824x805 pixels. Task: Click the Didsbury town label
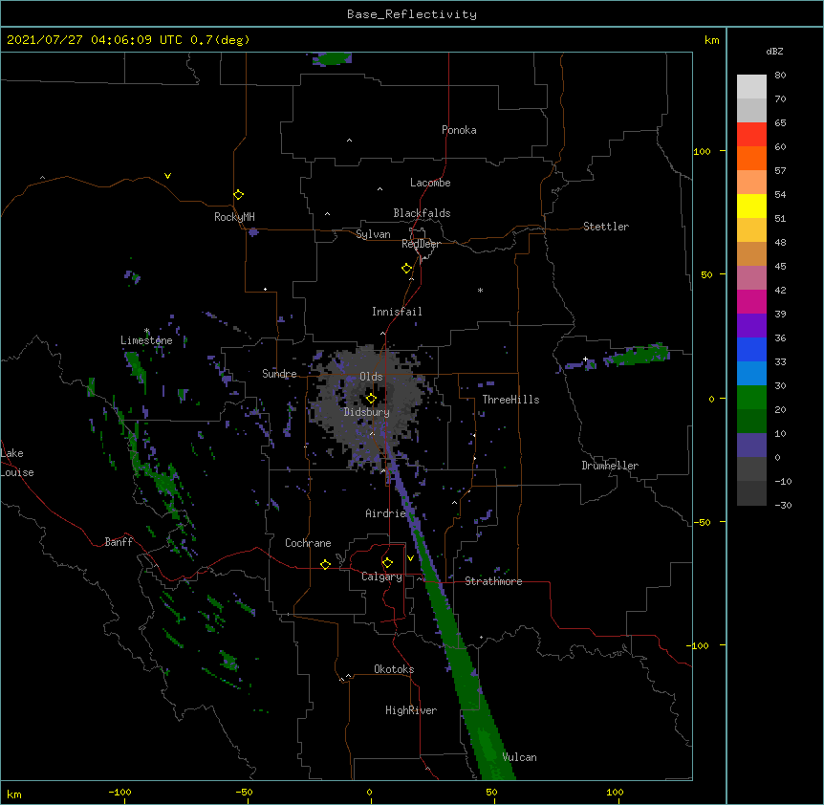(367, 412)
